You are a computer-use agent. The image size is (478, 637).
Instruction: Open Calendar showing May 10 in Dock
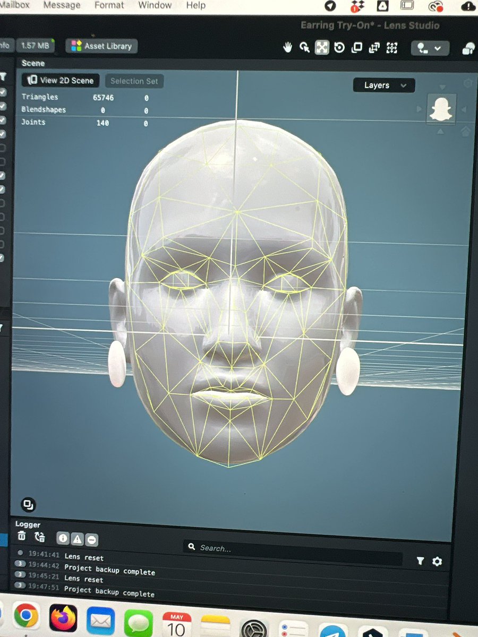pos(176,624)
